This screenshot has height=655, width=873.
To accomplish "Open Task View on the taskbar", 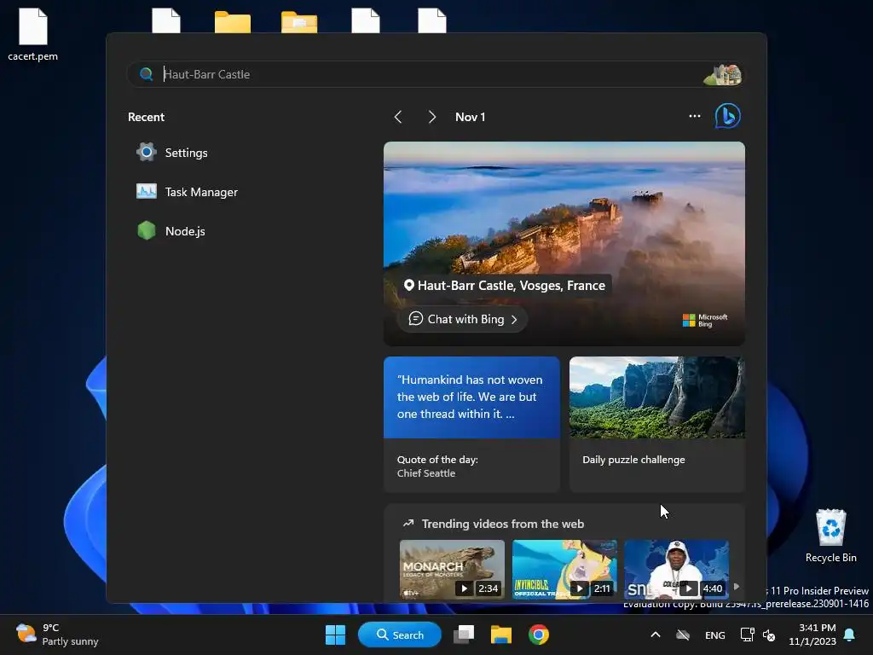I will 463,635.
